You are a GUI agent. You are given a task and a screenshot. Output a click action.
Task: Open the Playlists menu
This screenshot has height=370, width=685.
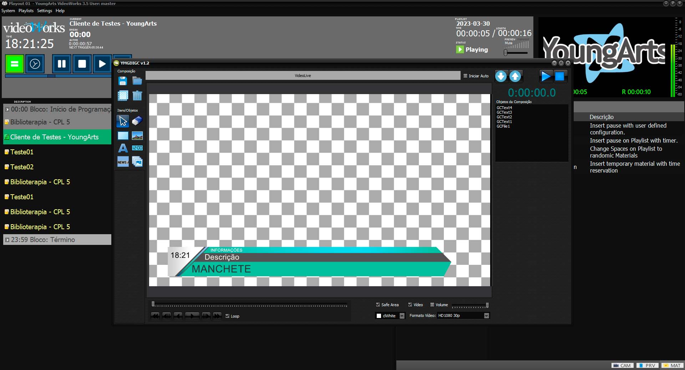(x=26, y=11)
